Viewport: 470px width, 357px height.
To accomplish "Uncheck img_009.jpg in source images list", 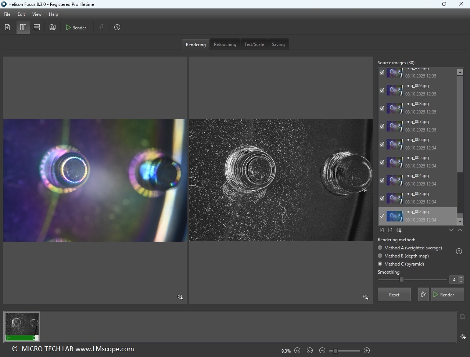I will tap(381, 90).
